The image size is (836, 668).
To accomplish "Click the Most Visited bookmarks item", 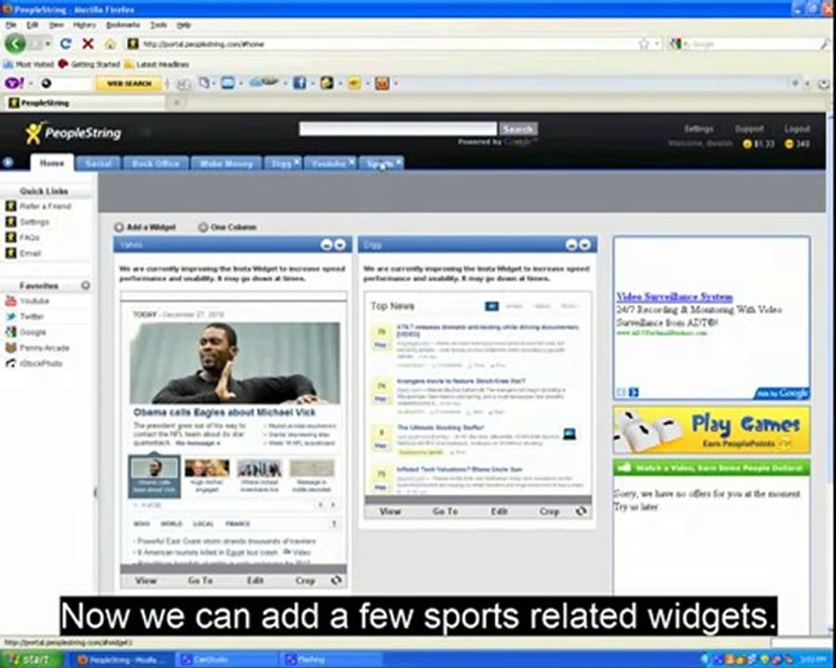I will point(29,64).
